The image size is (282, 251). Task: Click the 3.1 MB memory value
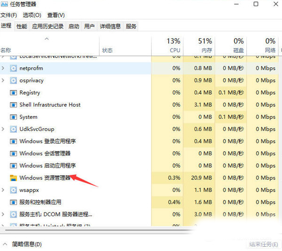click(203, 105)
